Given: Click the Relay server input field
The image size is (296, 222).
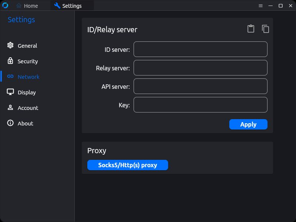Looking at the screenshot, I should click(200, 68).
